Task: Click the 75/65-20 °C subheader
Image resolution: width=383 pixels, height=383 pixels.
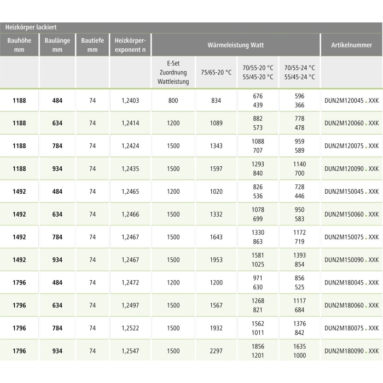Action: tap(216, 72)
